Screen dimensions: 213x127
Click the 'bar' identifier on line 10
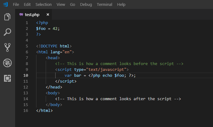77,75
